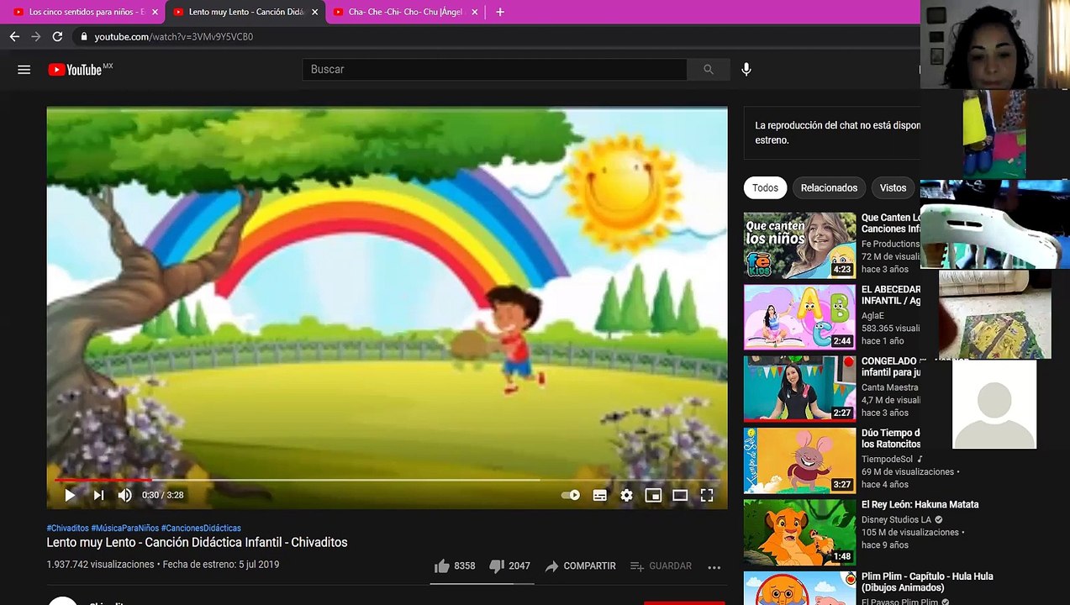
Task: Open the 'EL ABECEDARIO INFANTIL' thumbnail
Action: pyautogui.click(x=799, y=317)
